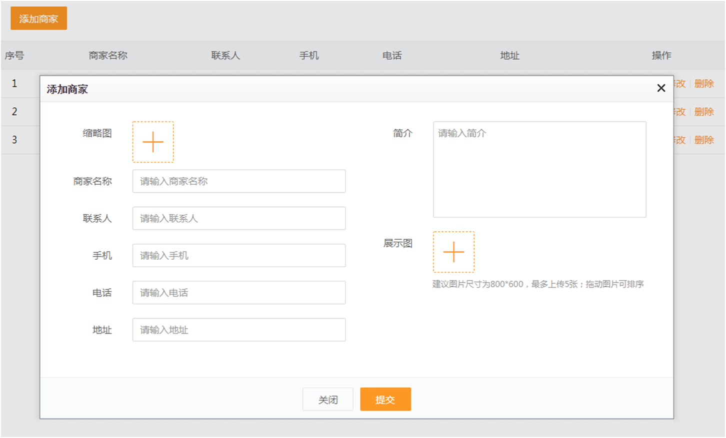Focus the 请输入地址 input field
This screenshot has height=438, width=726.
tap(238, 330)
